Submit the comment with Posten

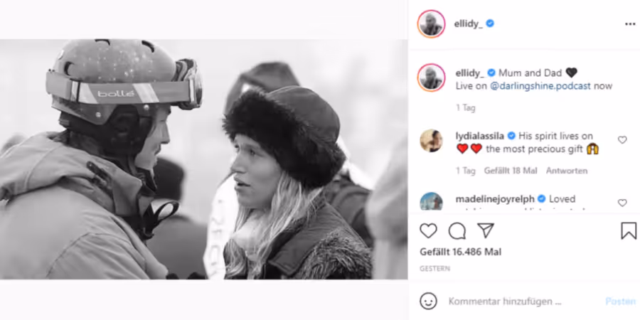[x=620, y=302]
